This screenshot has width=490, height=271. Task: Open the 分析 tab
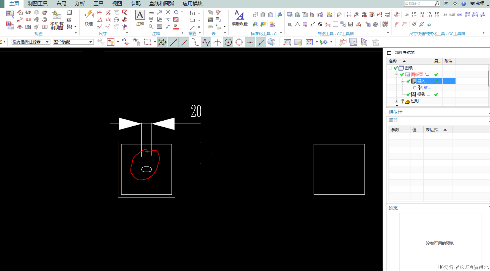click(80, 4)
